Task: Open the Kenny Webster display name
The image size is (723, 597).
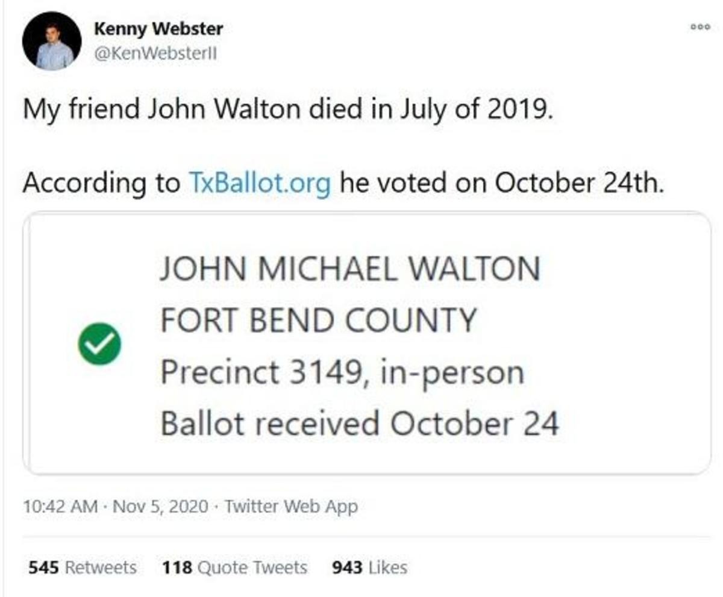Action: (159, 28)
